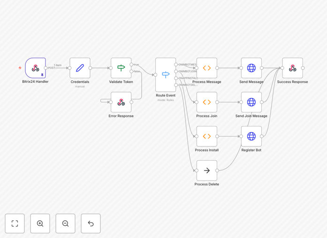The height and width of the screenshot is (238, 327).
Task: Click the ONIMBOTJOIN output connector
Action: [176, 72]
